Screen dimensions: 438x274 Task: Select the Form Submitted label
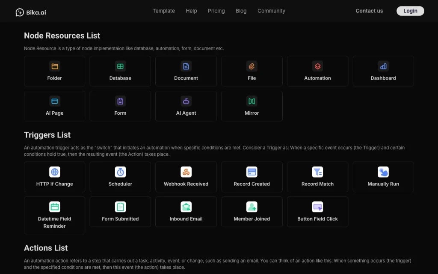point(120,219)
